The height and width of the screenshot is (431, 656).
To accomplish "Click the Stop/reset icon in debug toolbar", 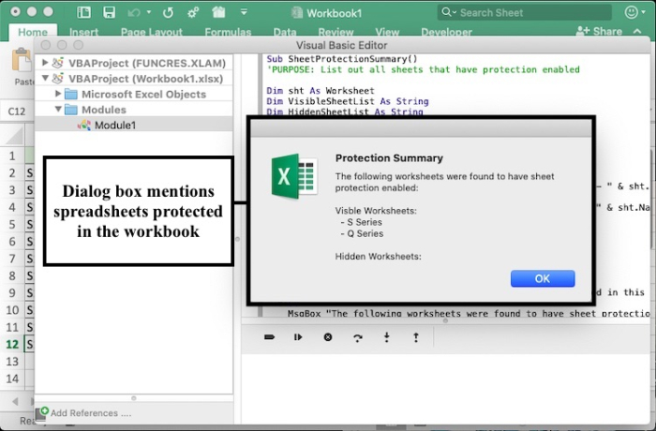I will click(328, 337).
